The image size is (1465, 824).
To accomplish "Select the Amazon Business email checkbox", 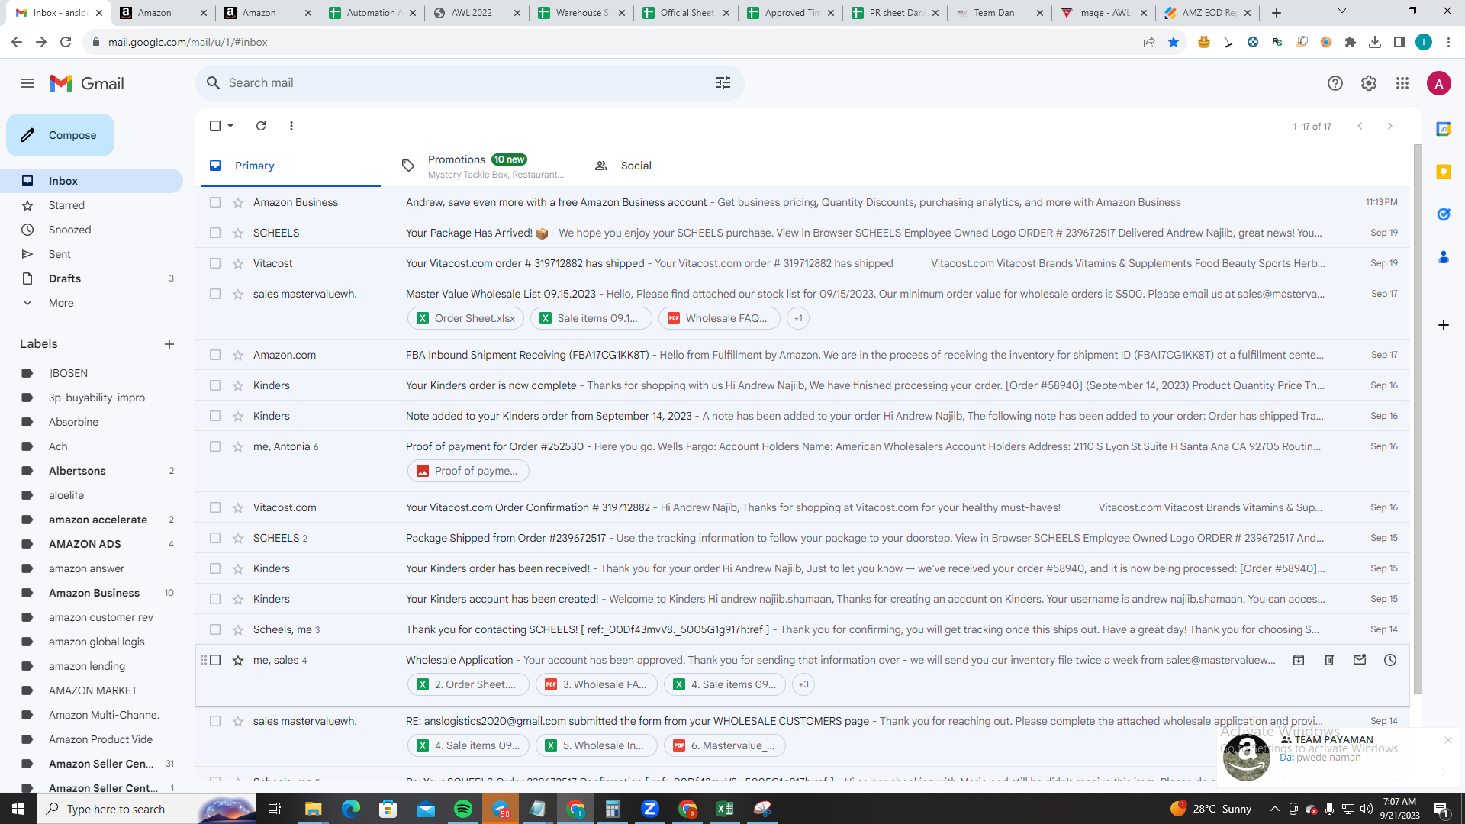I will tap(215, 202).
